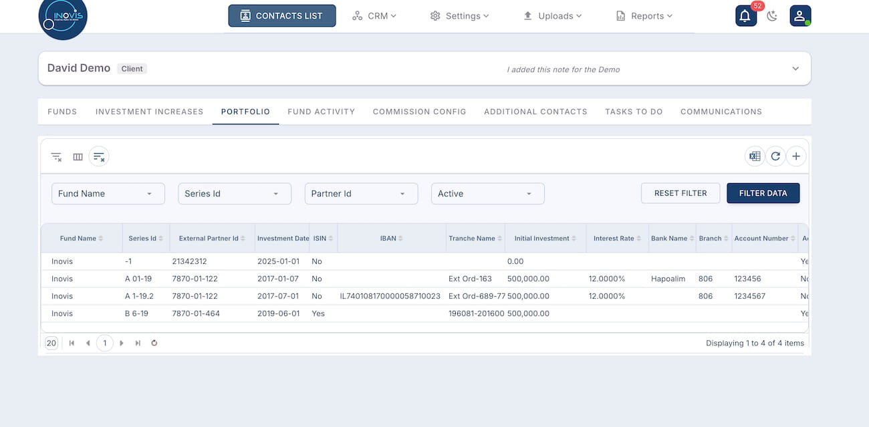Go to the last page of results
Viewport: 869px width, 427px height.
pyautogui.click(x=138, y=343)
